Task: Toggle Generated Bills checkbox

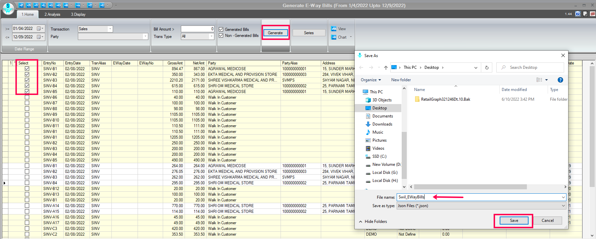Action: point(221,30)
